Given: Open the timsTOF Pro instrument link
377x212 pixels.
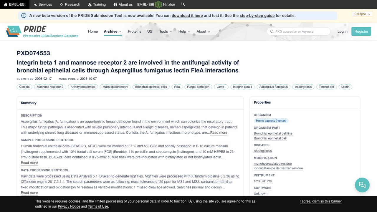Looking at the screenshot, I should tap(263, 181).
